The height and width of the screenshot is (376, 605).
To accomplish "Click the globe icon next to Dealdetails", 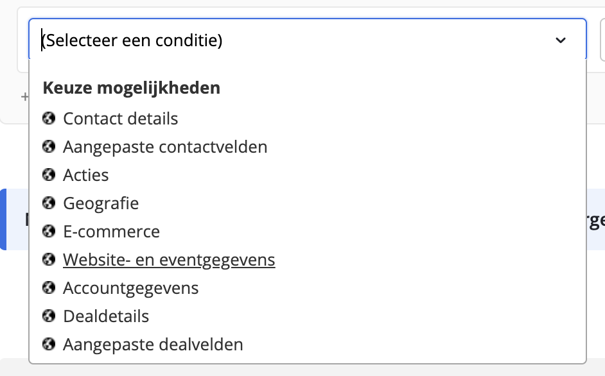I will pos(49,316).
